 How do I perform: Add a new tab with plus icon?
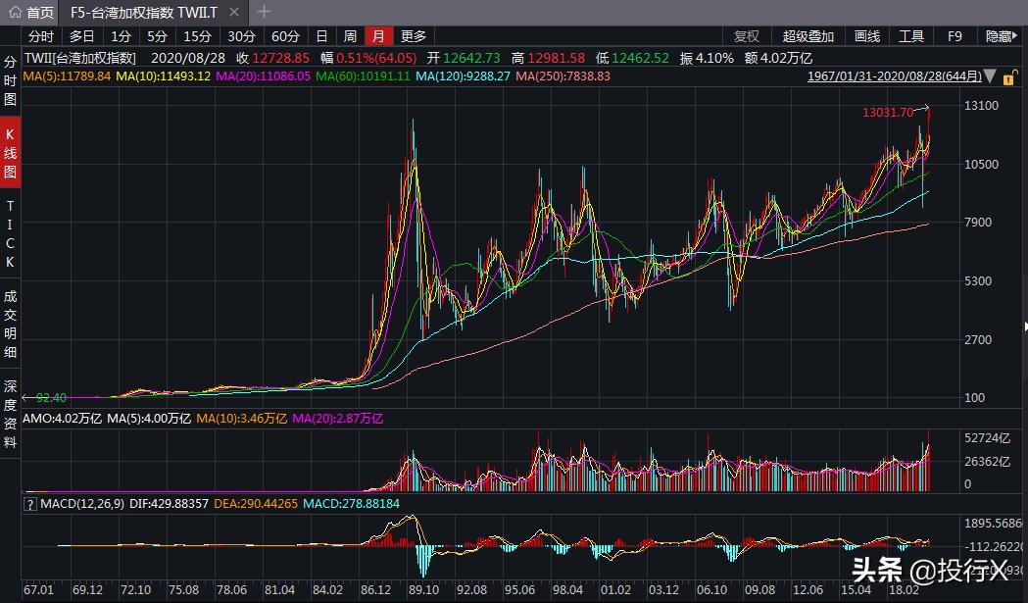pyautogui.click(x=264, y=12)
